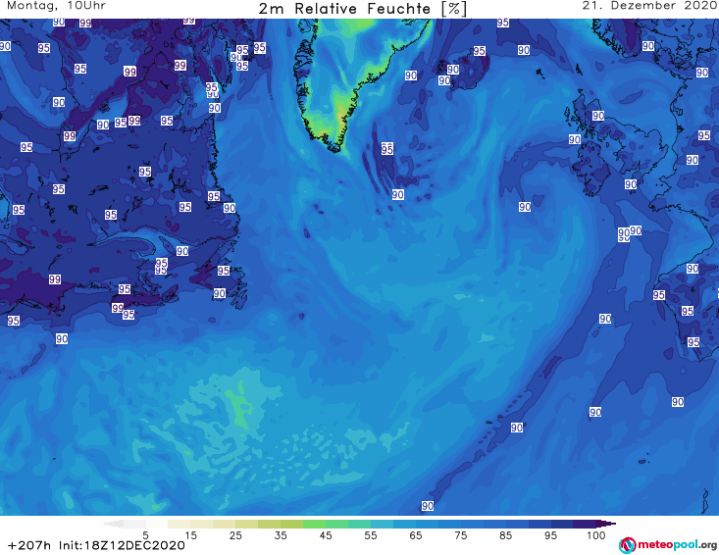Select the title '2m Relative Feuchte [%]'

coord(362,9)
